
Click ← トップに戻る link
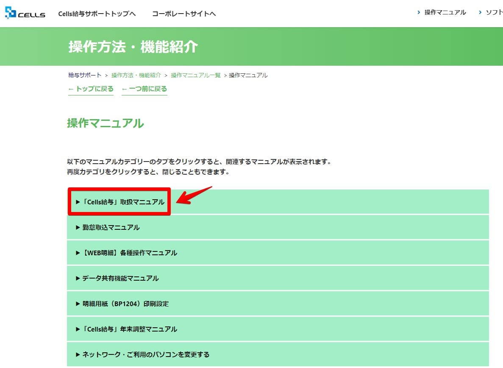pos(91,89)
